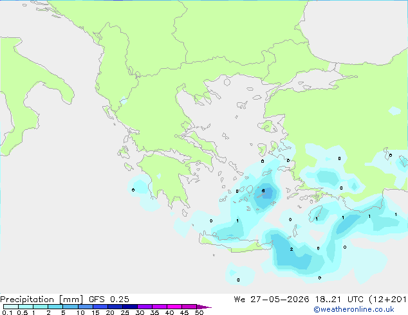Click the purple arrow tip past 50 on legend
The image size is (408, 315).
(204, 307)
